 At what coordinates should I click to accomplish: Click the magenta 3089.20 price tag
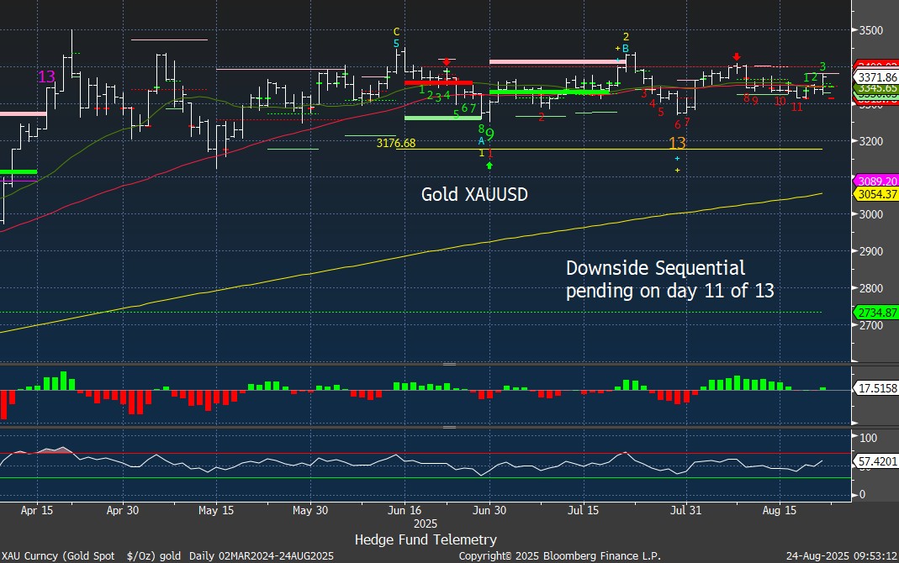click(x=876, y=181)
